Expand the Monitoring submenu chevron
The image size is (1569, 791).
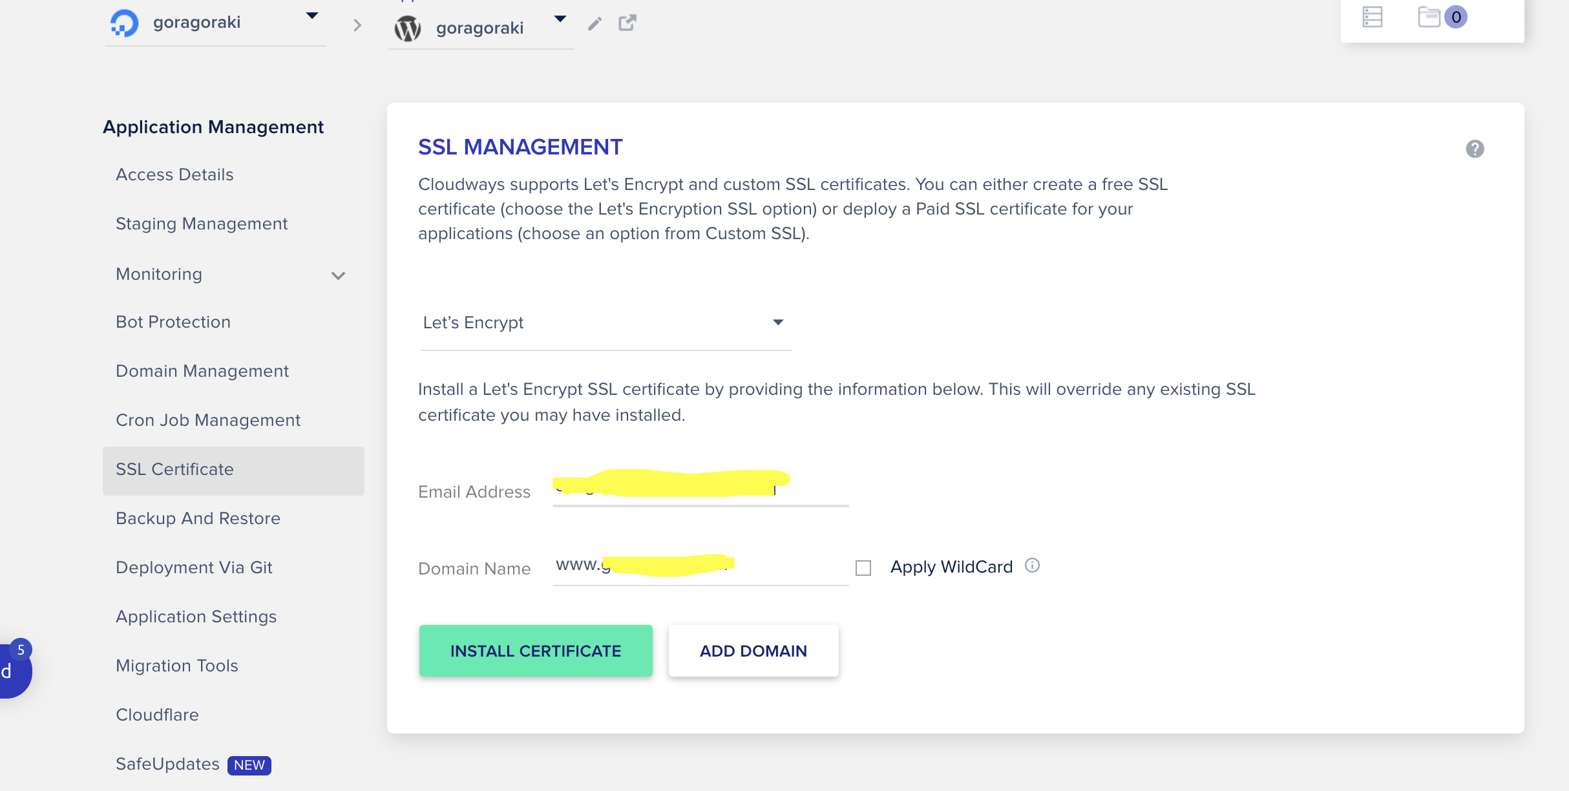point(338,276)
